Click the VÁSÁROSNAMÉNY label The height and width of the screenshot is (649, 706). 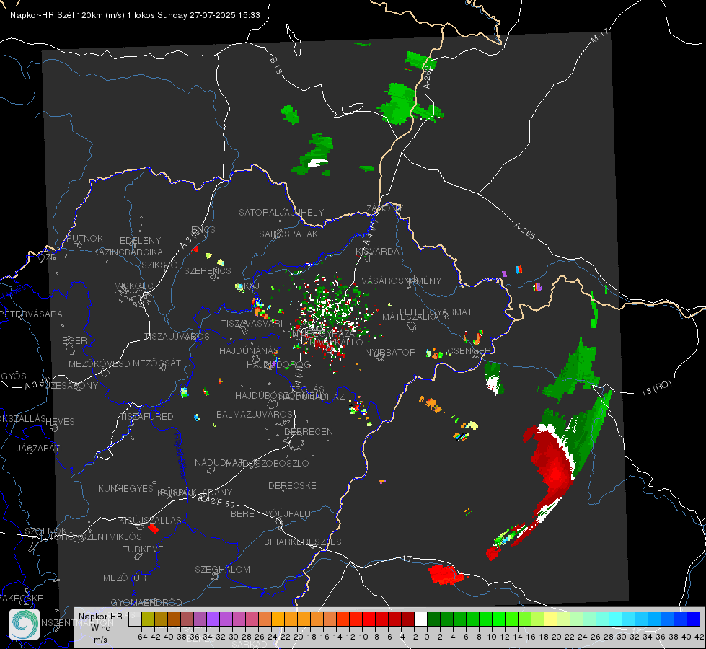pyautogui.click(x=402, y=281)
